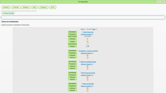
Task: Open student Pedro Fernandez Aviles link
Action: tap(88, 62)
